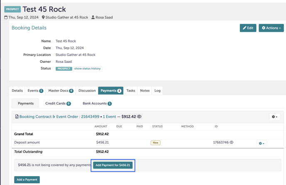Click the document icon beside Booking Contract
Viewport: 286px width, 185px height.
point(17,117)
